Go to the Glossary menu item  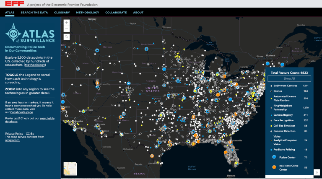(62, 13)
